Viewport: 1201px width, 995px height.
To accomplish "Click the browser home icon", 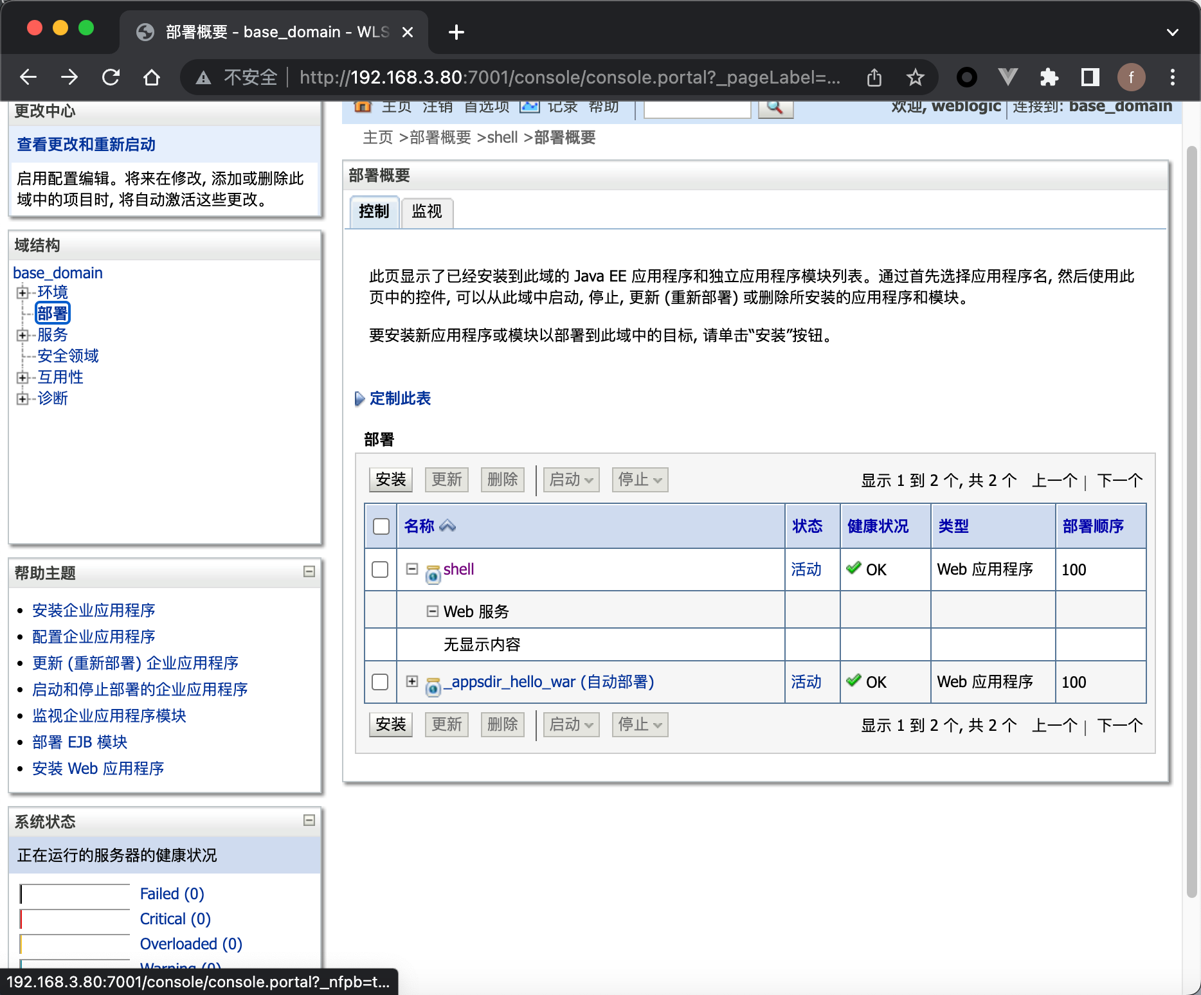I will [152, 78].
